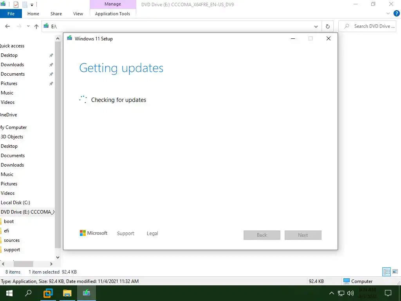Image resolution: width=401 pixels, height=301 pixels.
Task: Click navigation pane scroll down arrow
Action: coord(58,257)
